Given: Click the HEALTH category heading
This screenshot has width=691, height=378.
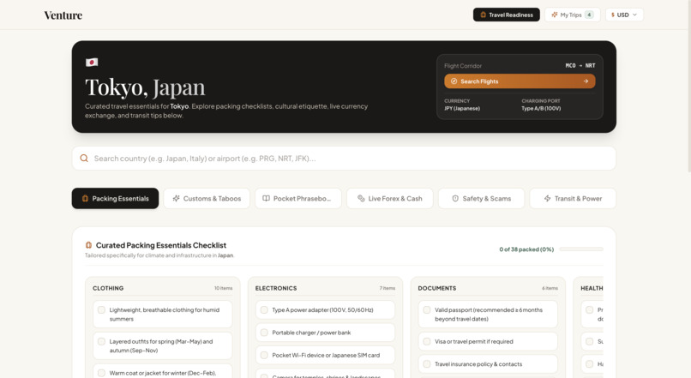Looking at the screenshot, I should coord(592,288).
